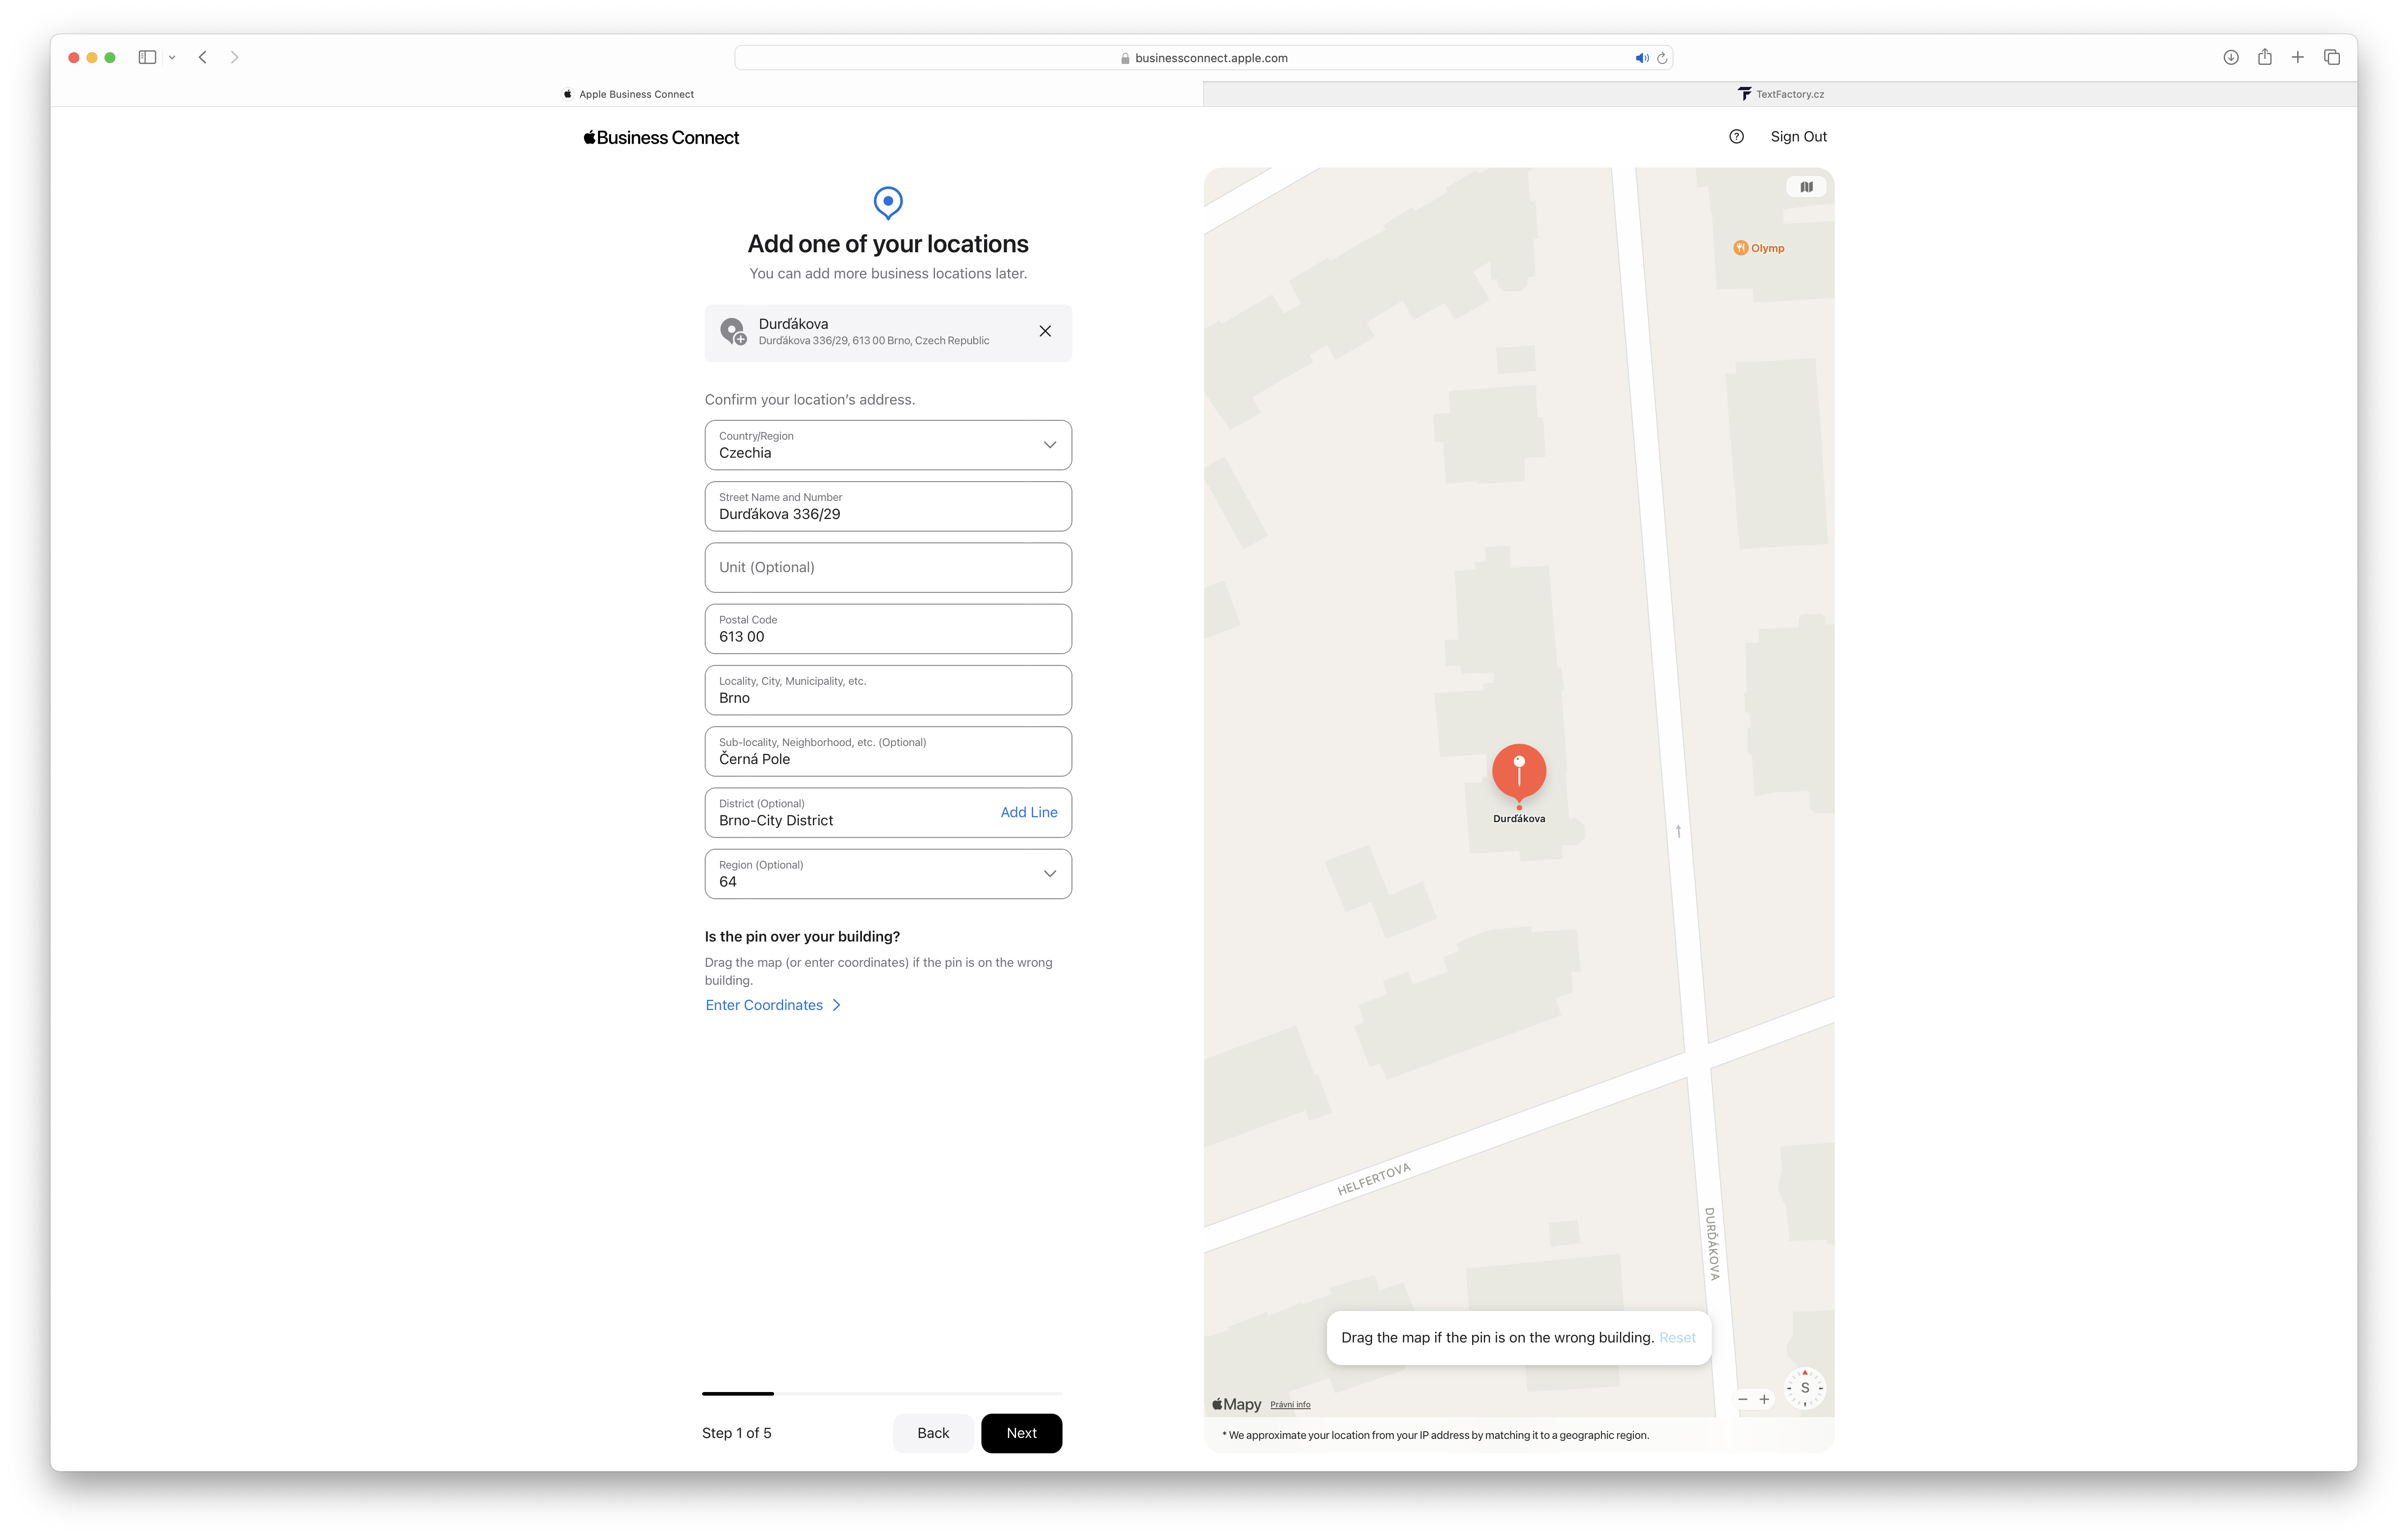
Task: Expand the Region (Optional) dropdown
Action: 888,874
